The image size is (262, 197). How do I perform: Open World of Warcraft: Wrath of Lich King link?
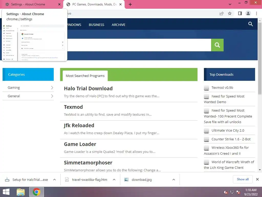(x=229, y=165)
